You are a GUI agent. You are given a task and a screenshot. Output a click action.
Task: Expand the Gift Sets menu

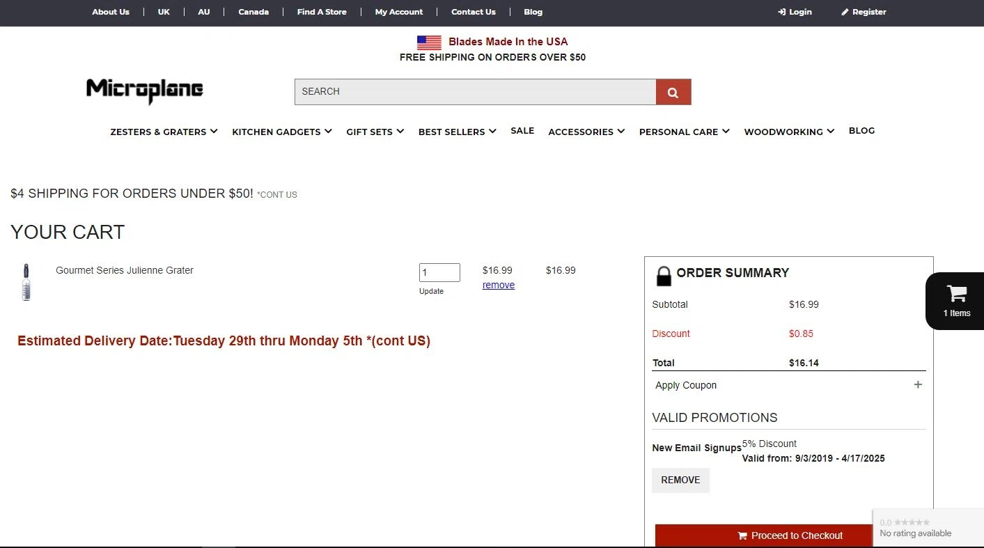click(375, 132)
